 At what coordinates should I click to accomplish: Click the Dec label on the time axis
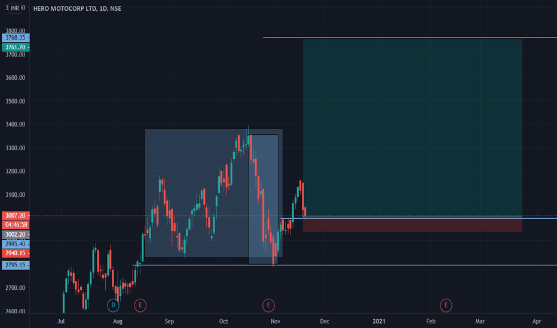click(325, 321)
